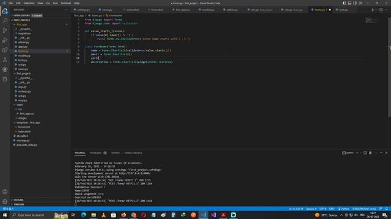Open models.py in explorer tree

point(24,55)
